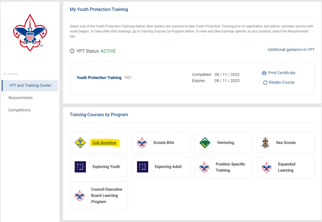
Task: Click the green Venturing diamond icon
Action: pyautogui.click(x=205, y=143)
